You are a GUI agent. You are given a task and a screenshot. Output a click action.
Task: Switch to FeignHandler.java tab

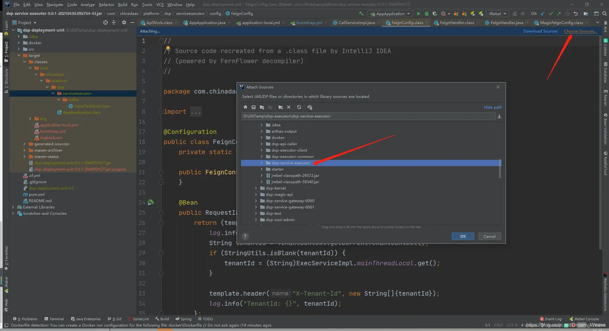507,22
